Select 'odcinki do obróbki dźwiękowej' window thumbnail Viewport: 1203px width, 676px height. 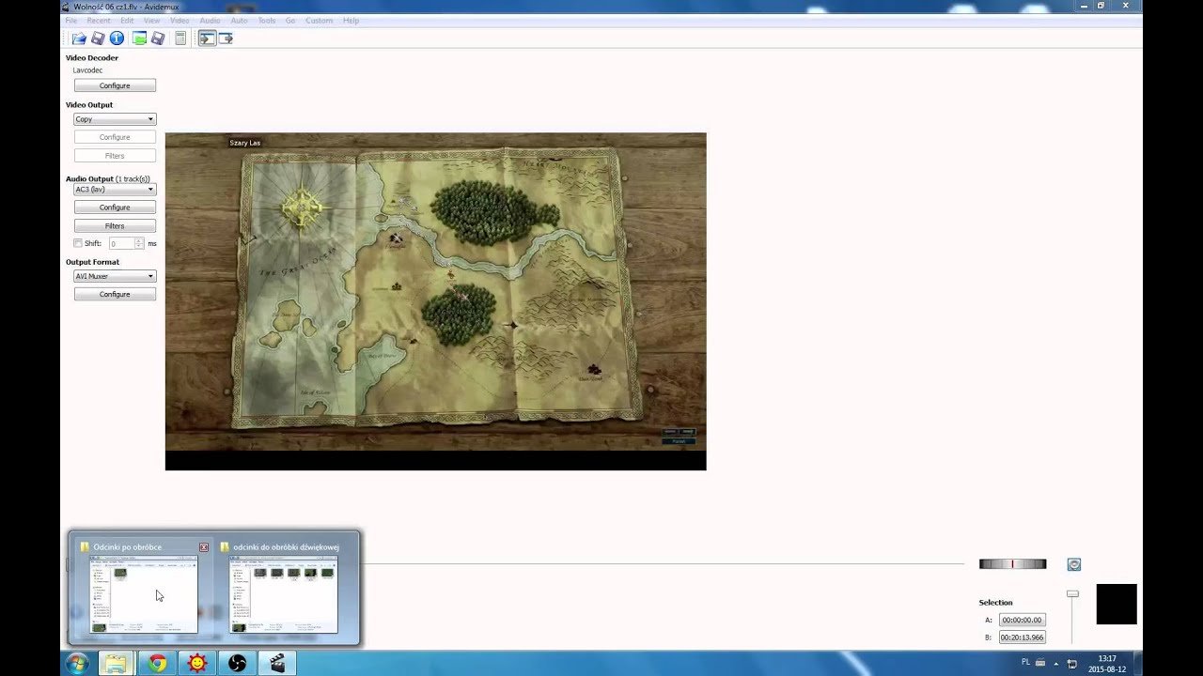click(x=284, y=594)
